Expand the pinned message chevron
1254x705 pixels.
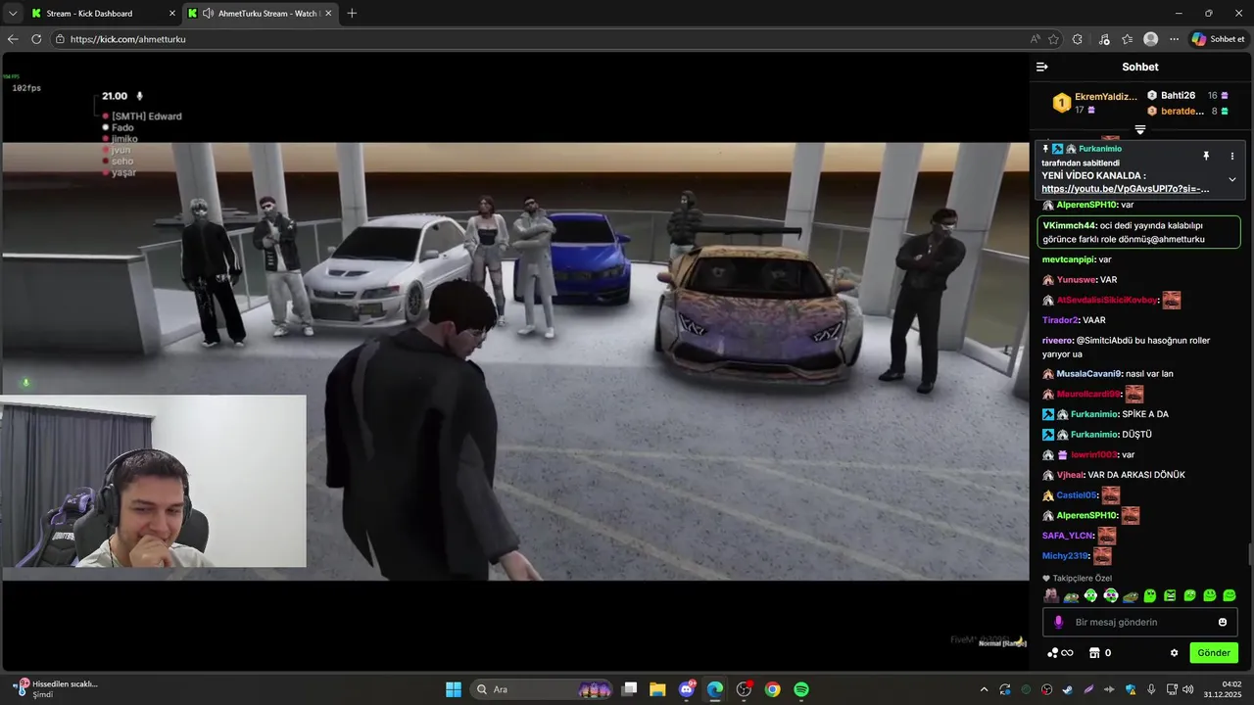click(x=1231, y=179)
